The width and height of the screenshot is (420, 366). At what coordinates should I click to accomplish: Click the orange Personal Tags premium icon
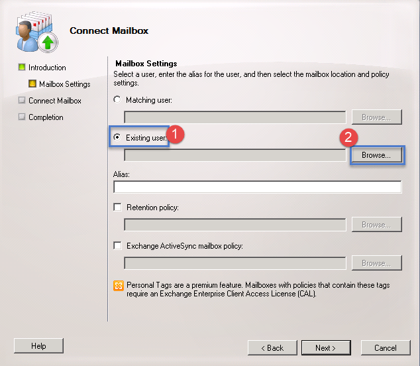click(119, 286)
